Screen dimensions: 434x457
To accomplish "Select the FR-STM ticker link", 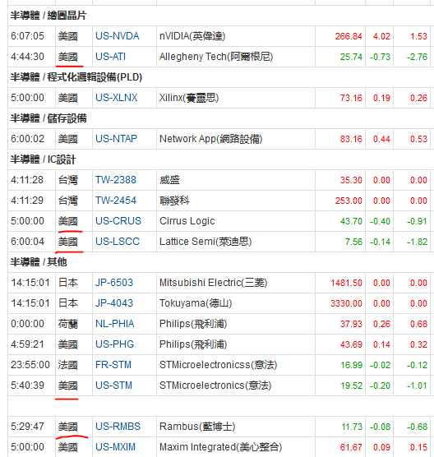I will tap(113, 365).
